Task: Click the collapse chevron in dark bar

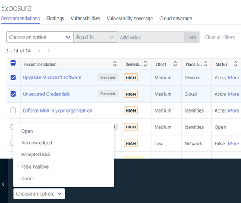Action: (x=3, y=184)
